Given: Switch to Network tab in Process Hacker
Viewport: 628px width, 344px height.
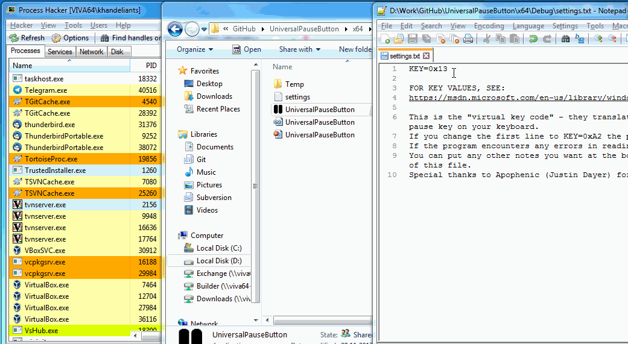Looking at the screenshot, I should point(91,52).
